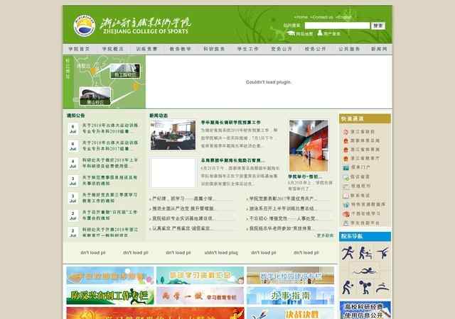Click the 通知公告 section heading

pyautogui.click(x=76, y=116)
